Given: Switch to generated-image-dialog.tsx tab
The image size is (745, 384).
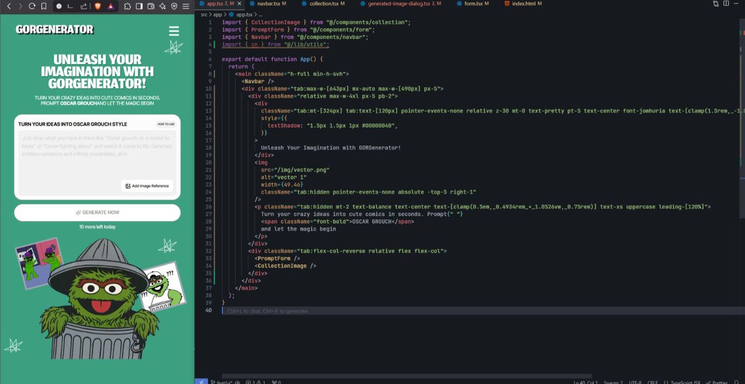Looking at the screenshot, I should point(400,4).
